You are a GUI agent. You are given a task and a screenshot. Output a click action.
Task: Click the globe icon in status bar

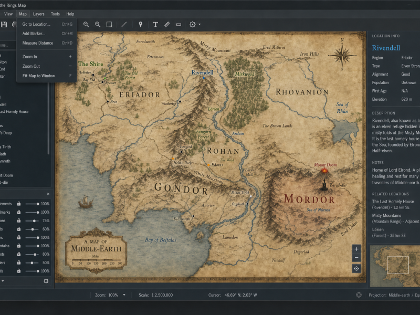tap(359, 295)
